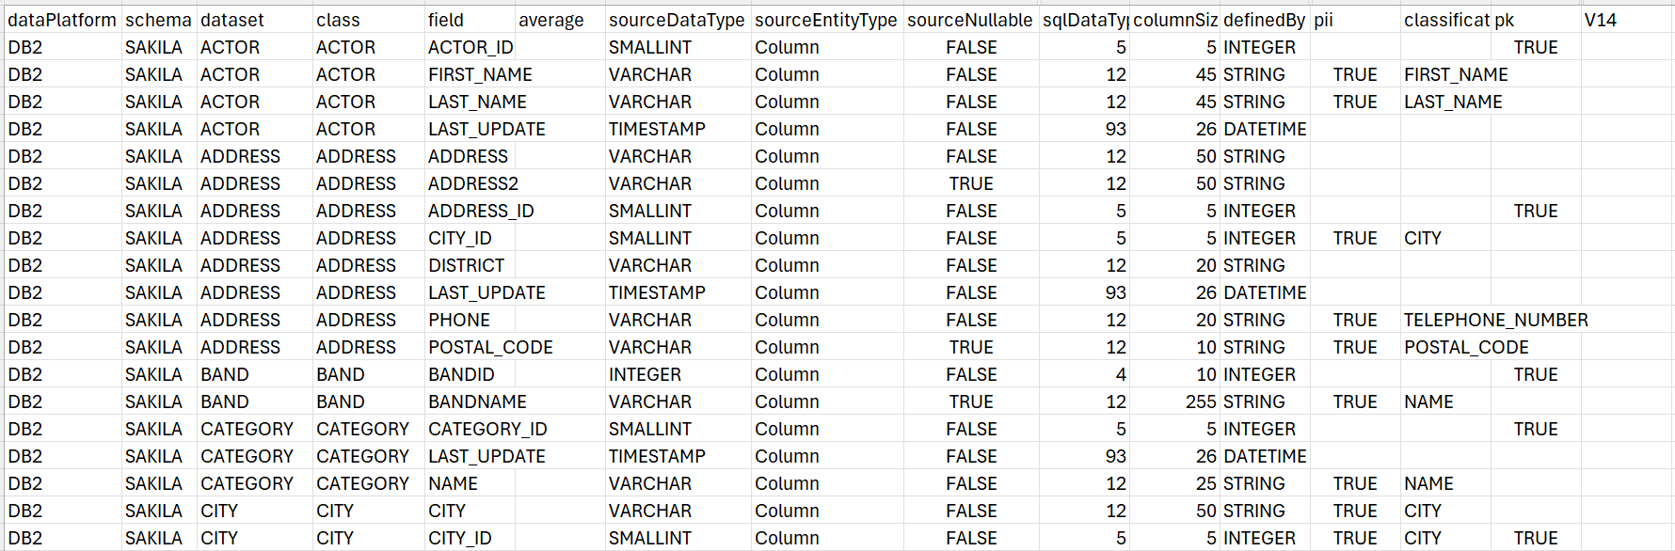Select the TELEPHONE_NUMBER classification cell
Image resolution: width=1675 pixels, height=551 pixels.
click(x=1495, y=320)
